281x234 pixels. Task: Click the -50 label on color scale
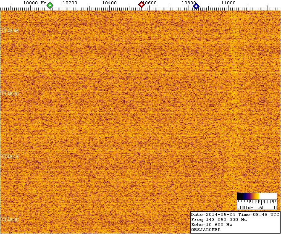tap(261, 208)
